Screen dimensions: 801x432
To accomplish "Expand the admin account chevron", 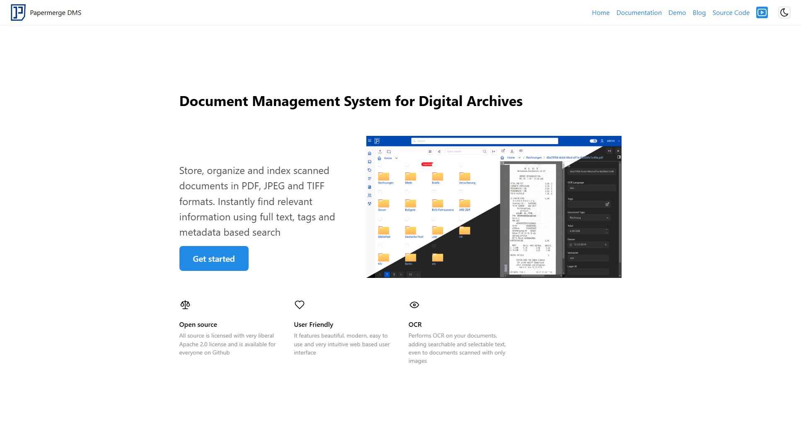I will click(619, 141).
